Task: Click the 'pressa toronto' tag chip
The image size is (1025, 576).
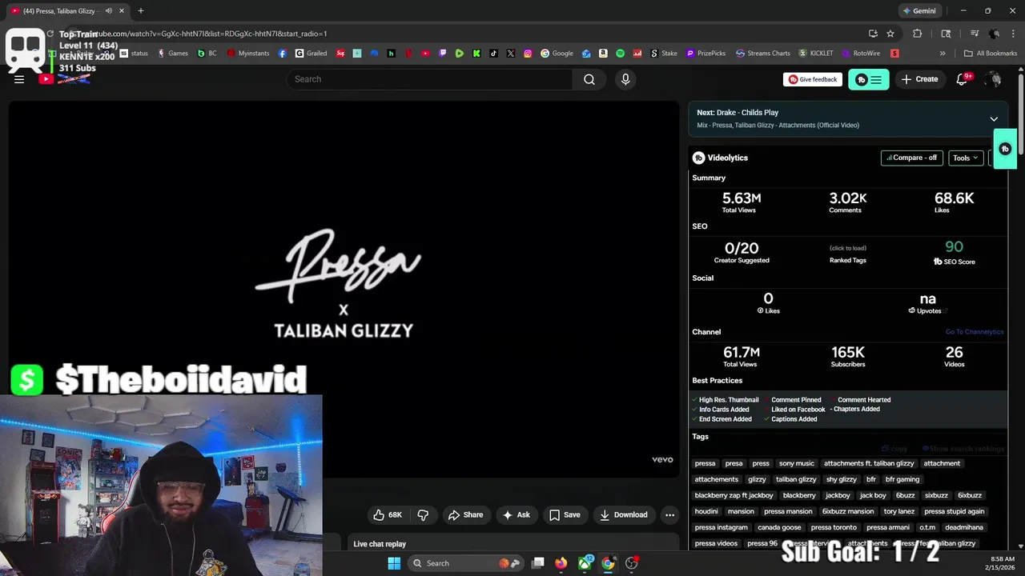Action: 834,527
